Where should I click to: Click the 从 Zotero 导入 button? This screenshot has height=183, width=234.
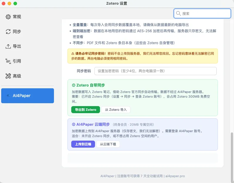pos(116,110)
